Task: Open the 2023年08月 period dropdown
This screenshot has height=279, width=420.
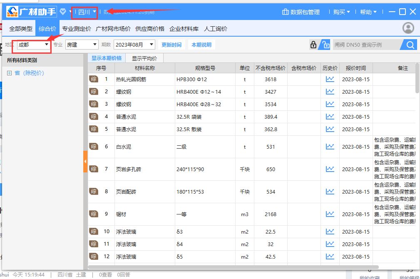Action: (134, 45)
